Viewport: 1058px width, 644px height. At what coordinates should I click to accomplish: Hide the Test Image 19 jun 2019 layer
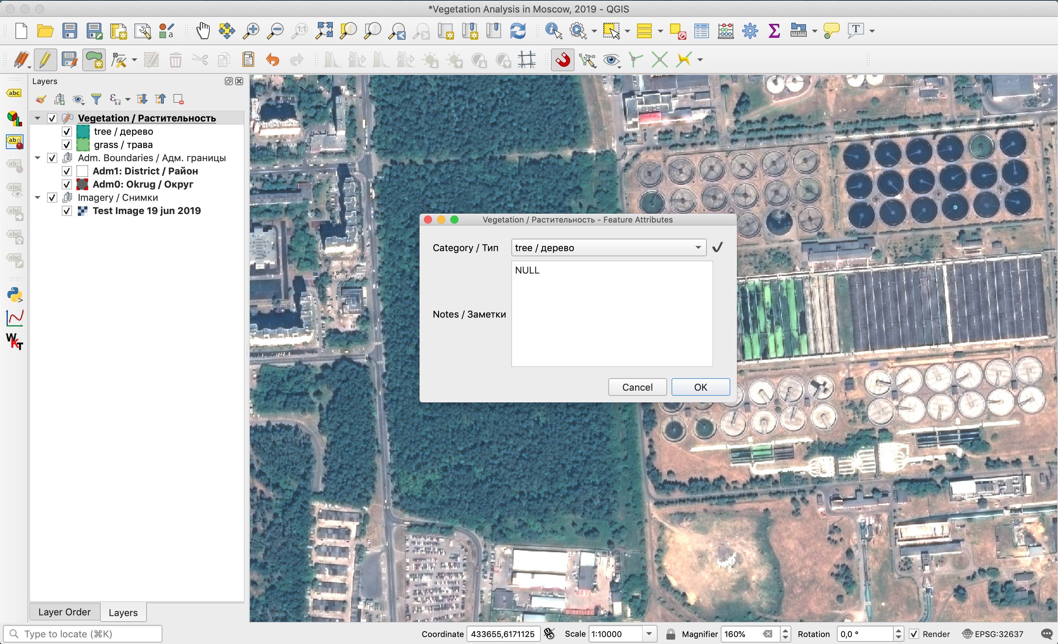[x=66, y=211]
